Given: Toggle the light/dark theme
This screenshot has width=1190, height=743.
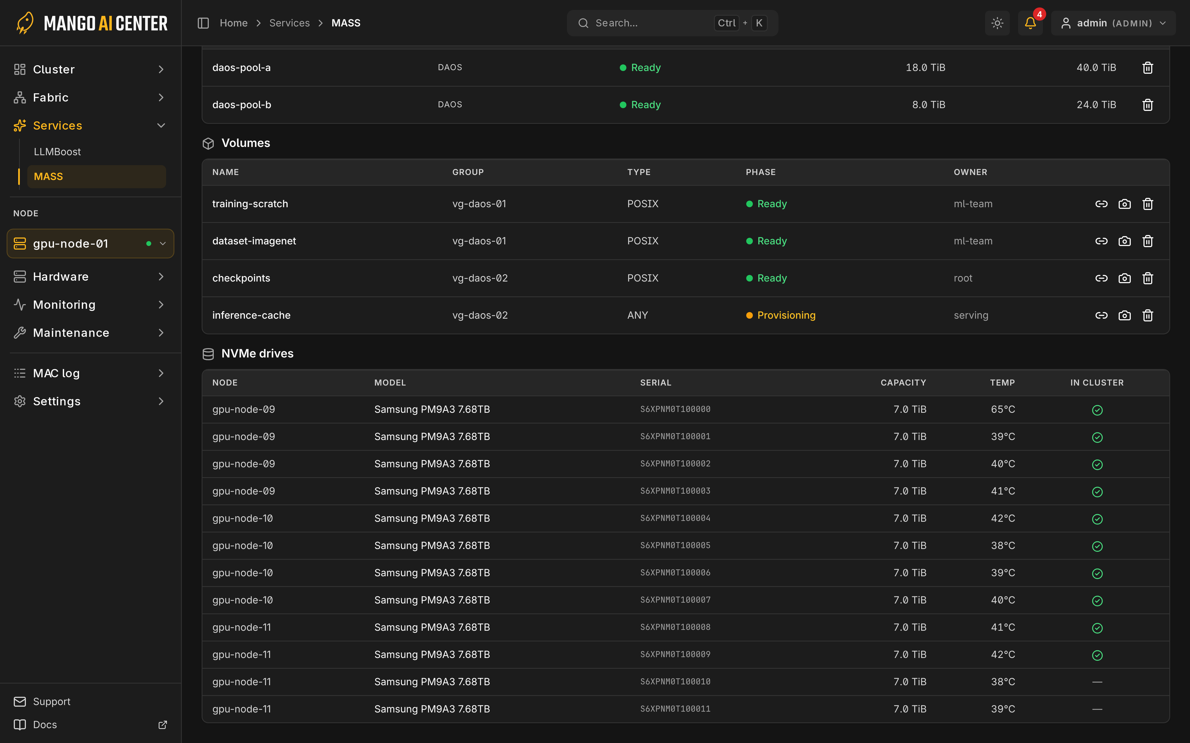Looking at the screenshot, I should (997, 23).
